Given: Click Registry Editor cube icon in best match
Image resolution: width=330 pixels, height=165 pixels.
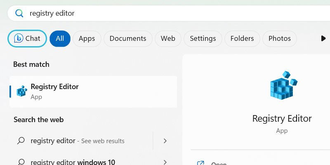Looking at the screenshot, I should (21, 91).
